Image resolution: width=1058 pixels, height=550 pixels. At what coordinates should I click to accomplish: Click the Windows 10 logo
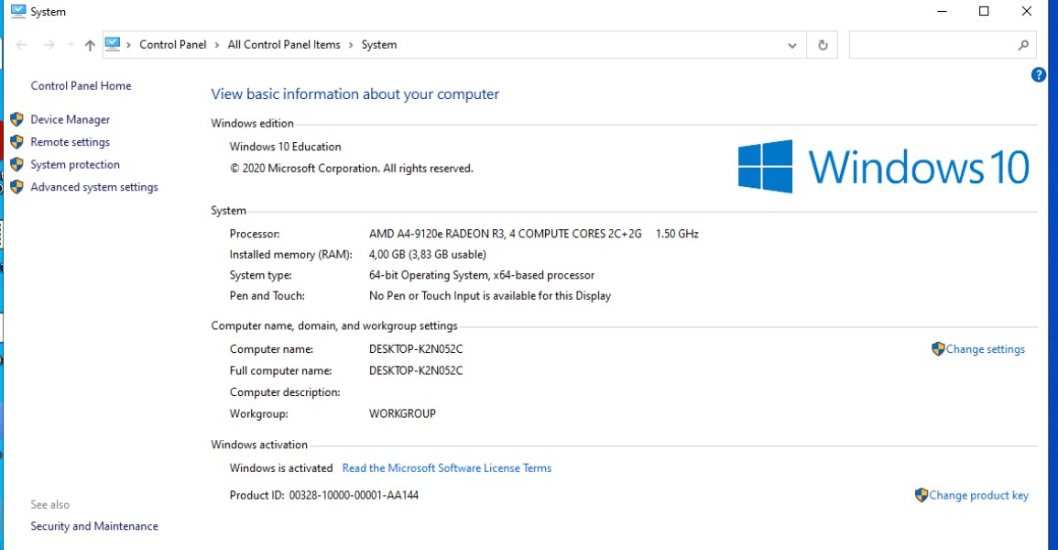[883, 167]
